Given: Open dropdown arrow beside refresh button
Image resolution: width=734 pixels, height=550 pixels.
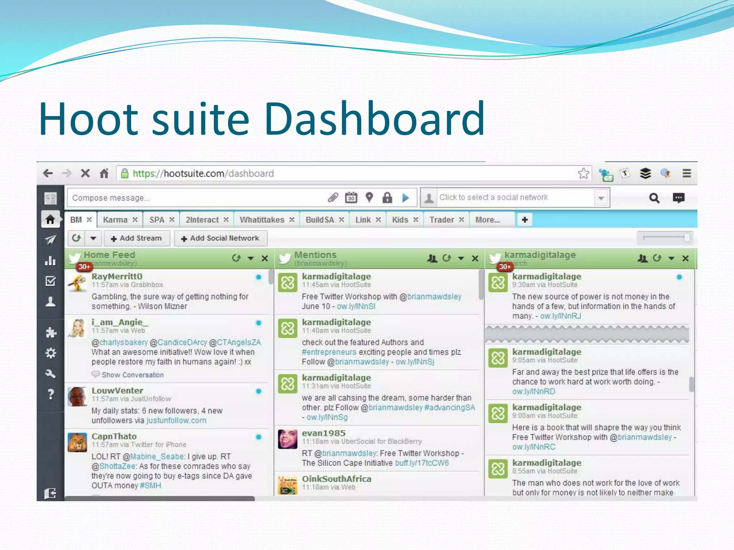Looking at the screenshot, I should click(x=93, y=238).
